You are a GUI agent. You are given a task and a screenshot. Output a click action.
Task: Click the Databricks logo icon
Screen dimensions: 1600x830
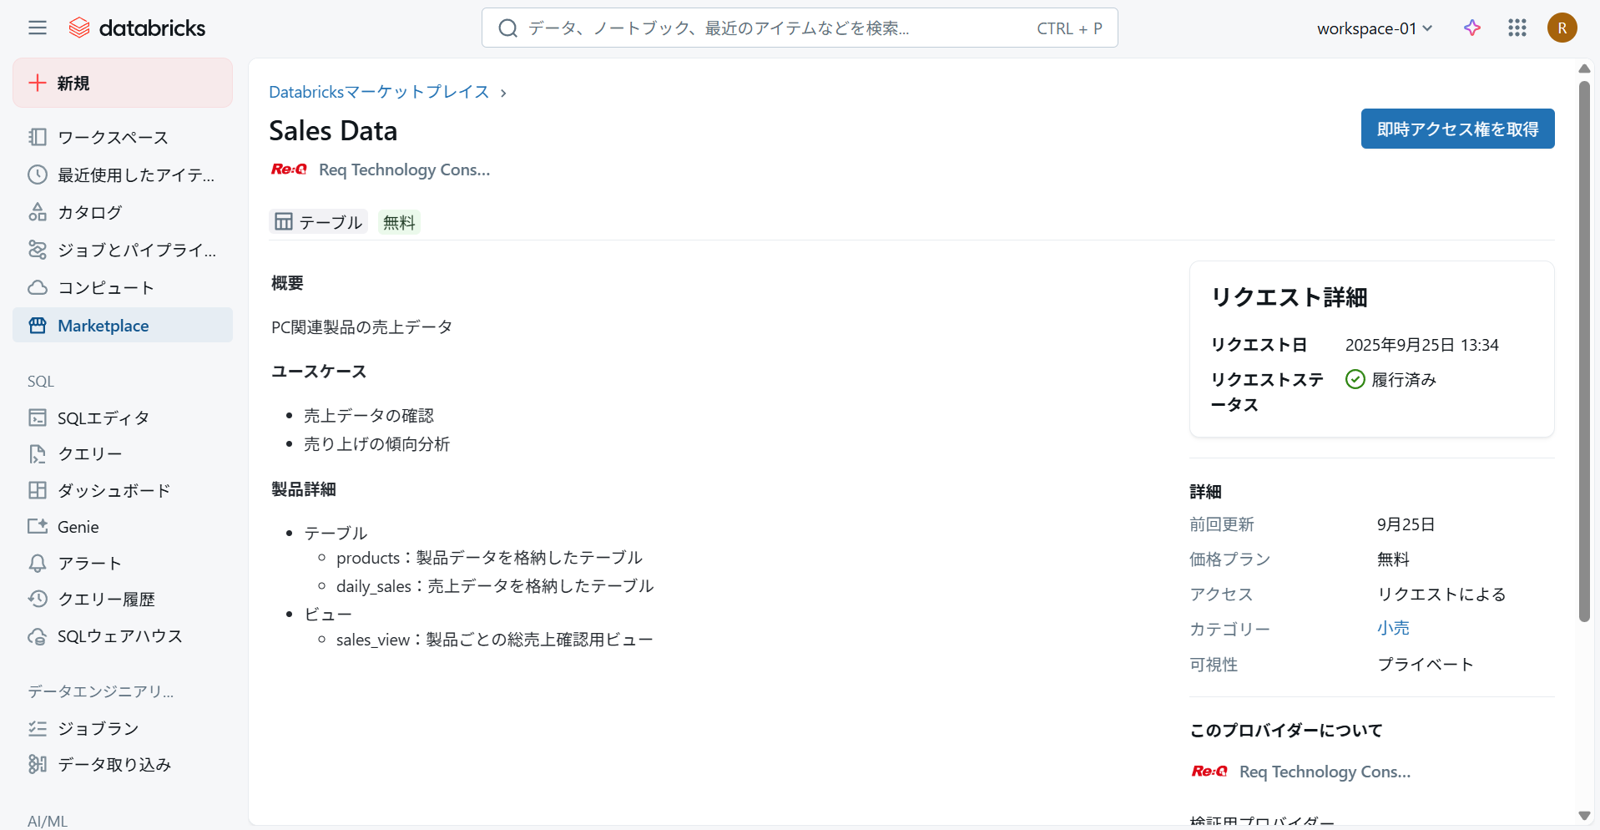(x=79, y=28)
